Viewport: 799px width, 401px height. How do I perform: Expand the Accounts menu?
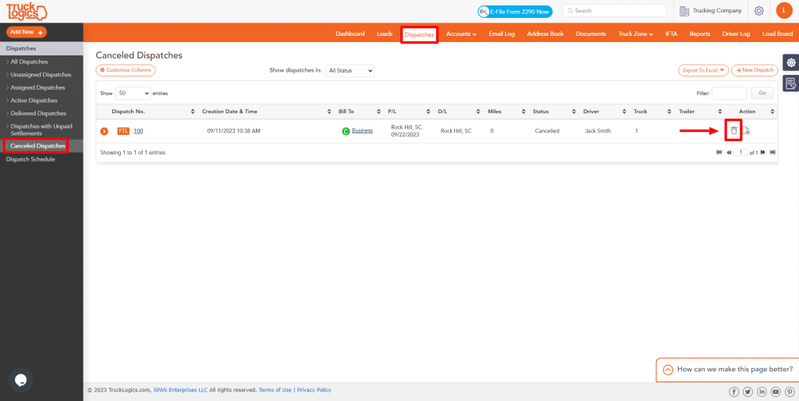(461, 34)
